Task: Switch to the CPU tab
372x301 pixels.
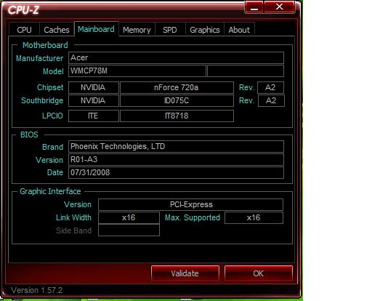Action: pyautogui.click(x=24, y=30)
